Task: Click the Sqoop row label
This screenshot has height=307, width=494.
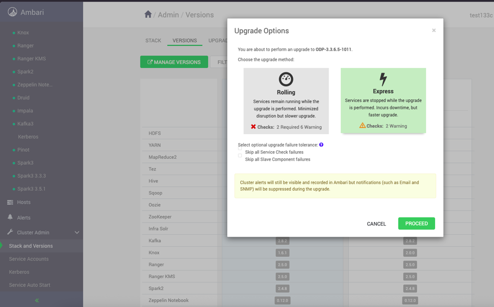Action: click(155, 193)
